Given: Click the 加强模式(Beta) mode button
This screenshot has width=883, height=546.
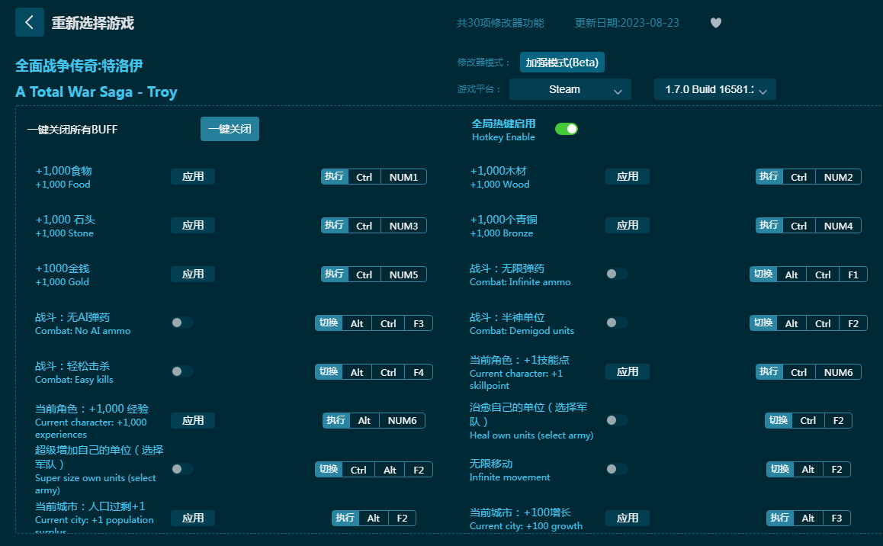Looking at the screenshot, I should [x=562, y=63].
